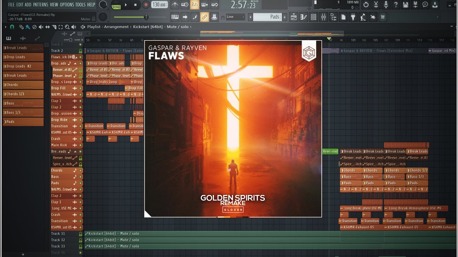Open tempo tapper icon
Viewport: 458px width, 257px height.
(363, 17)
